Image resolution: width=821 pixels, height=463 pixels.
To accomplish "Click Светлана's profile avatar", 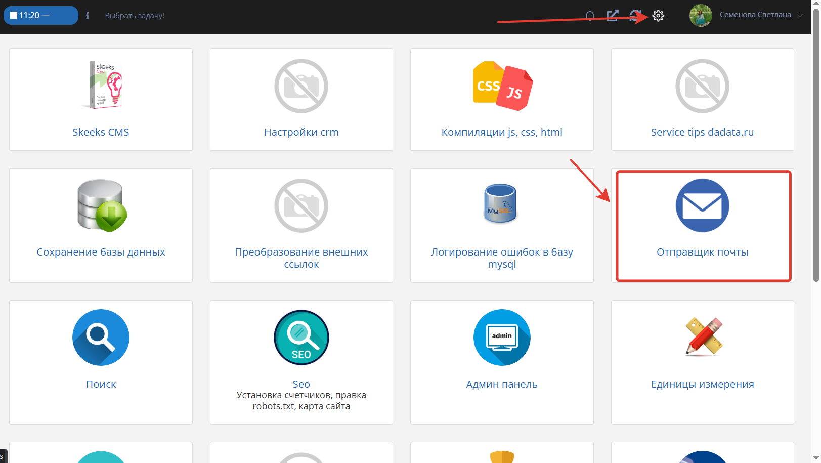I will (x=701, y=15).
